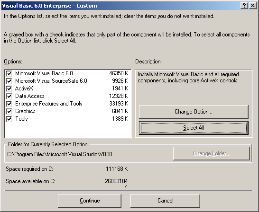Click the Description: label

point(148,62)
